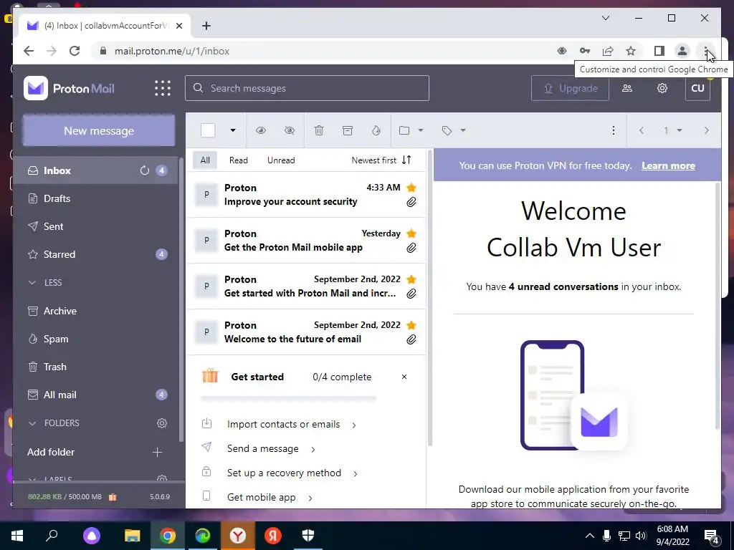The width and height of the screenshot is (734, 550).
Task: Follow the Learn more link for Proton VPN
Action: [668, 165]
